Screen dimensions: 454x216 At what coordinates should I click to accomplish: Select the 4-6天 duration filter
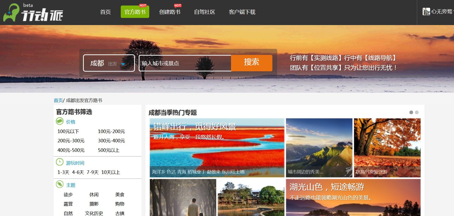[78, 172]
